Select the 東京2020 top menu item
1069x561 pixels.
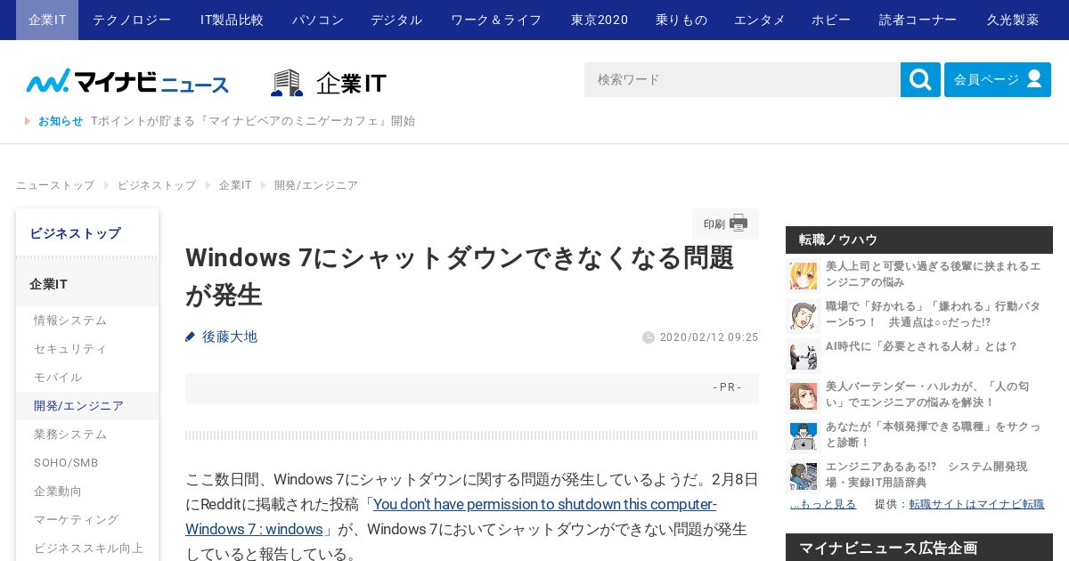(600, 20)
